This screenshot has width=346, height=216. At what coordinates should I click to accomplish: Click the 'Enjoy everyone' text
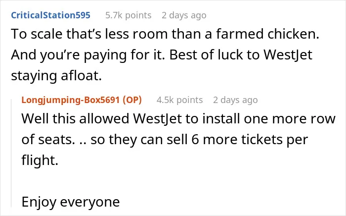tap(71, 202)
